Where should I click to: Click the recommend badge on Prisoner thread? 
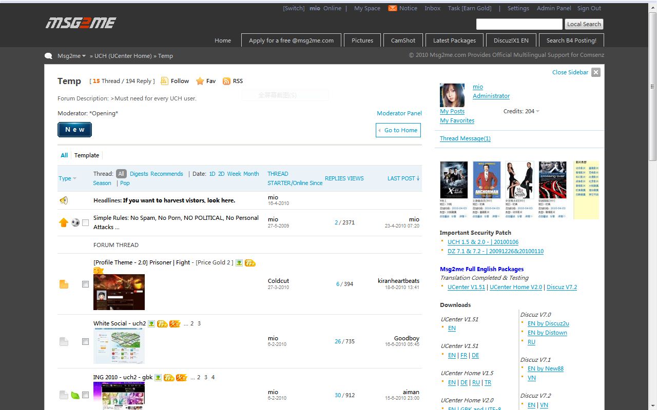pyautogui.click(x=250, y=262)
